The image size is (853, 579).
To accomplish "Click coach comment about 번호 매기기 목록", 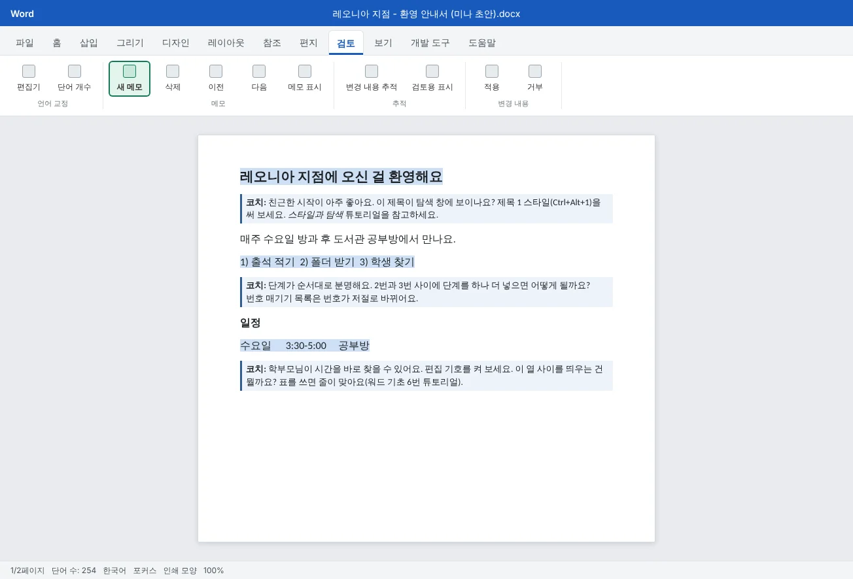I will point(427,292).
